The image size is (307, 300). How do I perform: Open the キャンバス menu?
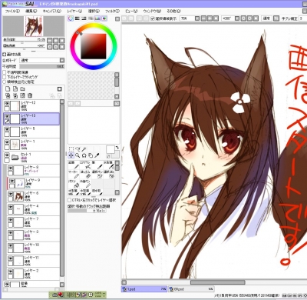52,11
